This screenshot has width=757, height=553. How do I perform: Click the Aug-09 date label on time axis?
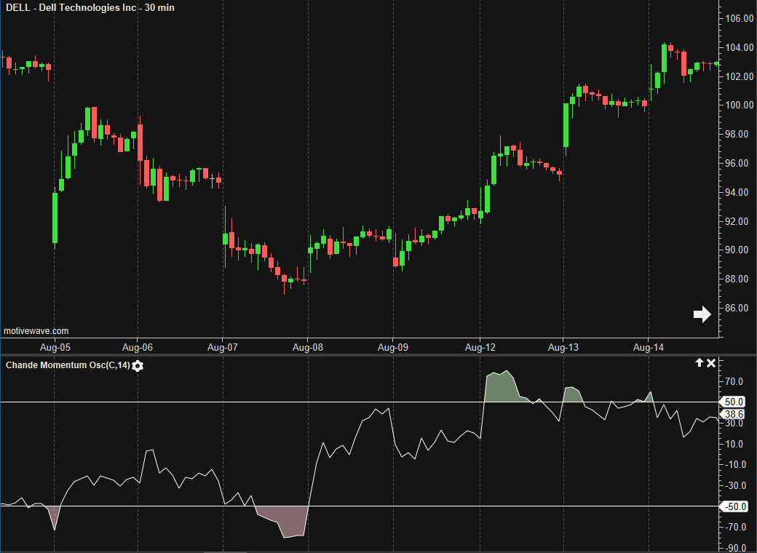click(393, 348)
